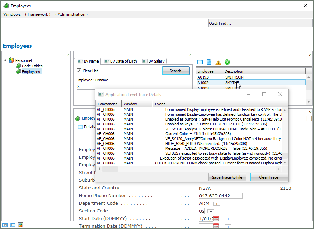Uncheck the Clear List checkbox
This screenshot has height=229, width=314.
click(79, 71)
